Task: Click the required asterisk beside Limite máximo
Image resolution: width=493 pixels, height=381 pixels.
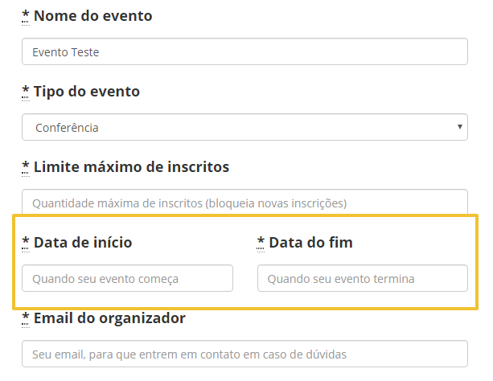Action: click(26, 166)
